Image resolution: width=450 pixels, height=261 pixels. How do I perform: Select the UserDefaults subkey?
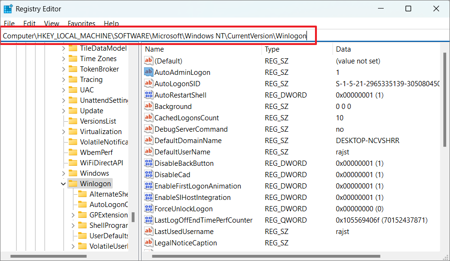tap(108, 236)
